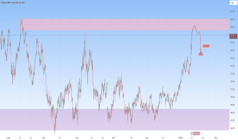Select the 76.01 price callout label
The width and height of the screenshot is (238, 140).
206,46
